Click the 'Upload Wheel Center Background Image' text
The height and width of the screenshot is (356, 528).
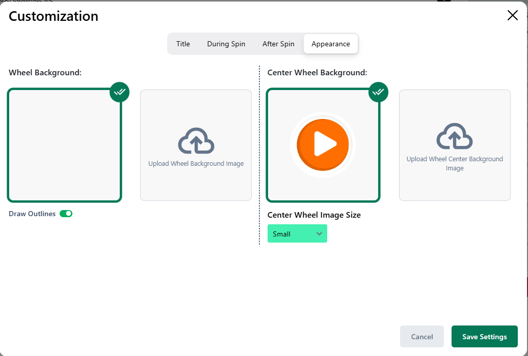[x=455, y=163]
